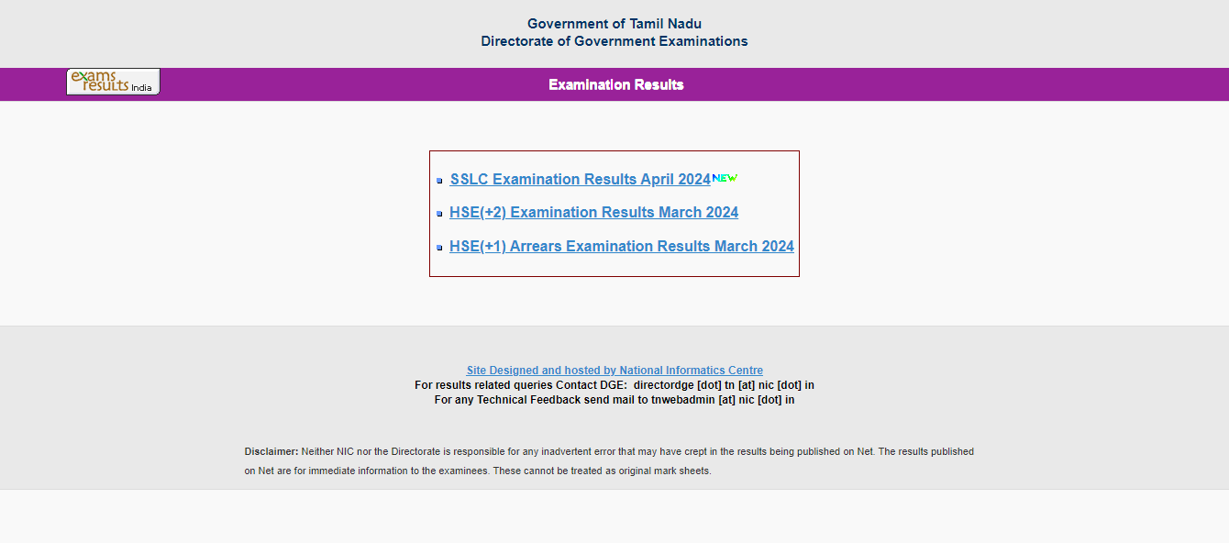
Task: Click the Directorate of Government Examinations heading
Action: click(614, 41)
